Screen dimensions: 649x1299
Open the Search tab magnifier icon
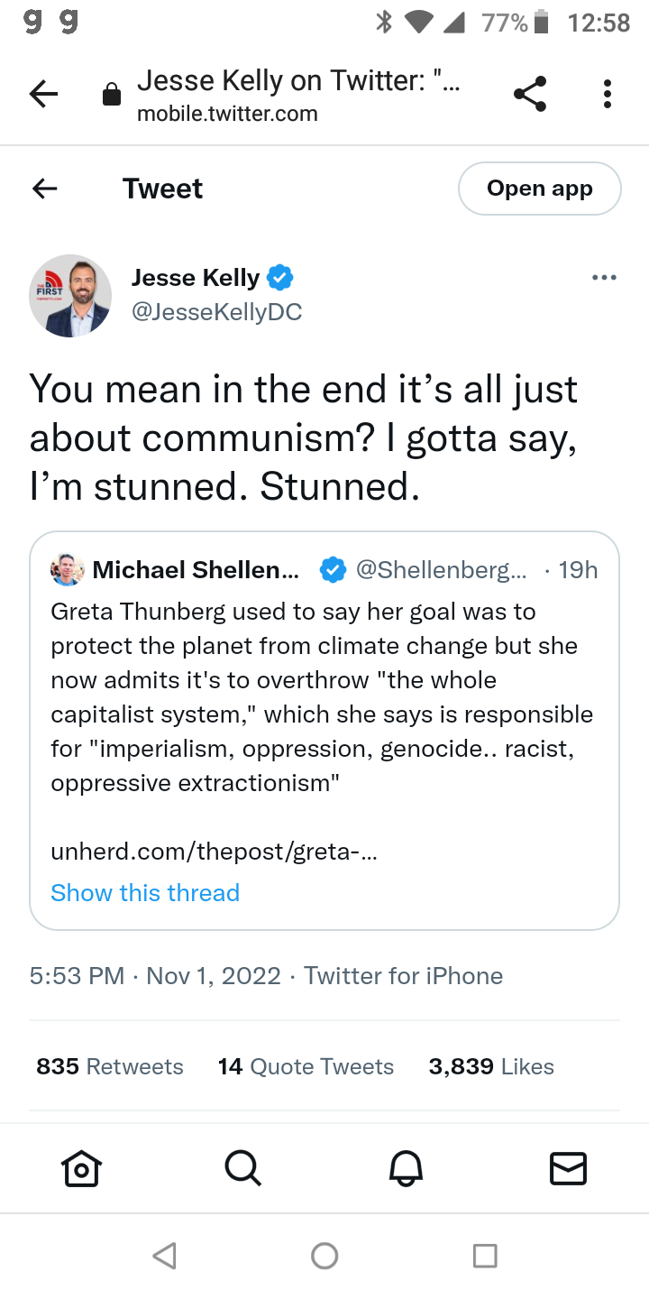point(242,1168)
